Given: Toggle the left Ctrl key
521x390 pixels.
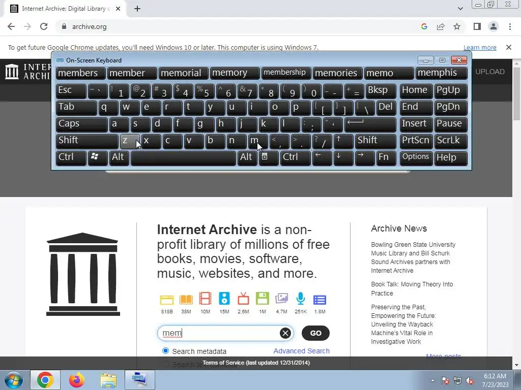Looking at the screenshot, I should click(x=71, y=158).
